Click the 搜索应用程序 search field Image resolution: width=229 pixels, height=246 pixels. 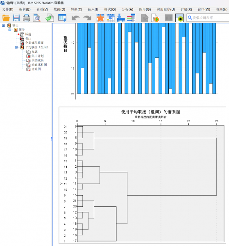209,18
